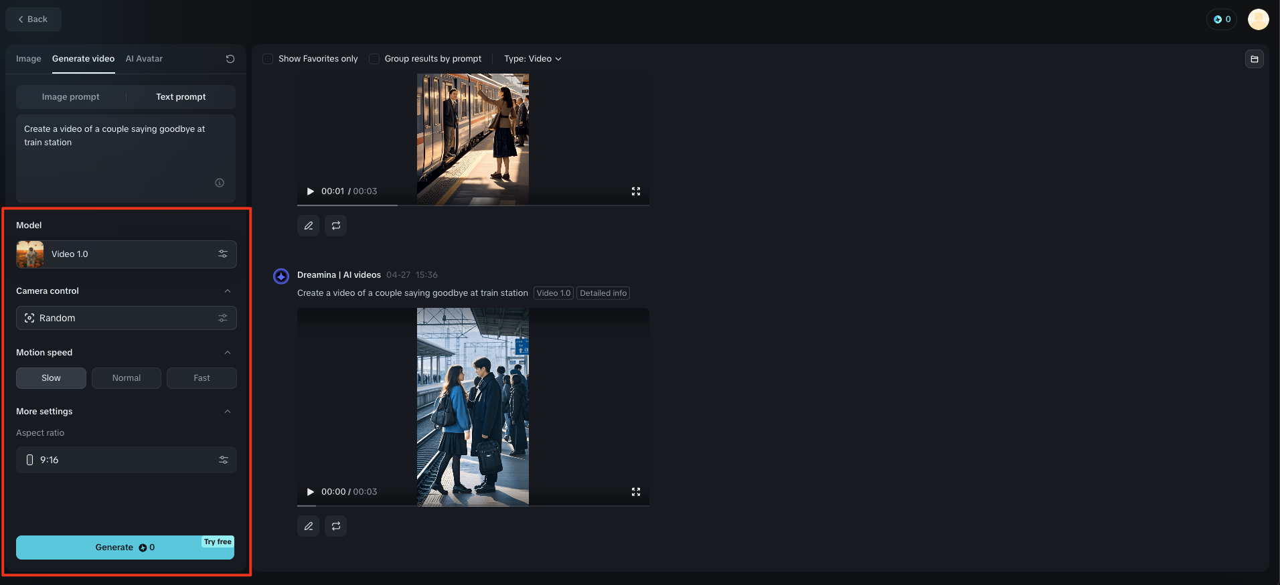Switch to Image prompt mode
The height and width of the screenshot is (585, 1280).
click(x=71, y=97)
